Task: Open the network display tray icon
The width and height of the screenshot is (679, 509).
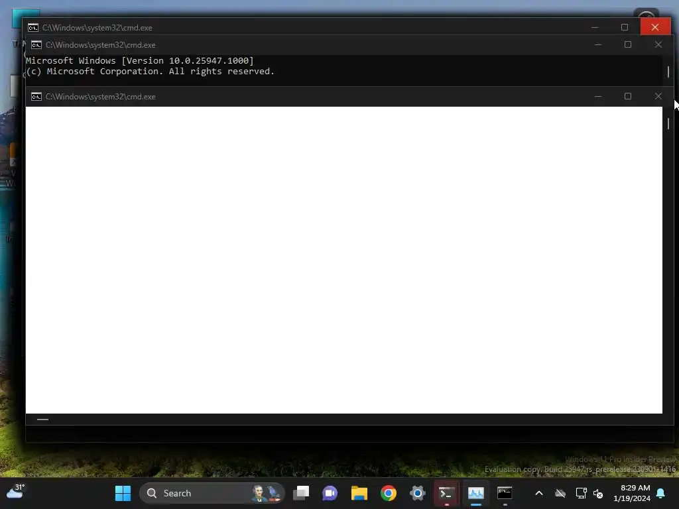Action: coord(581,493)
